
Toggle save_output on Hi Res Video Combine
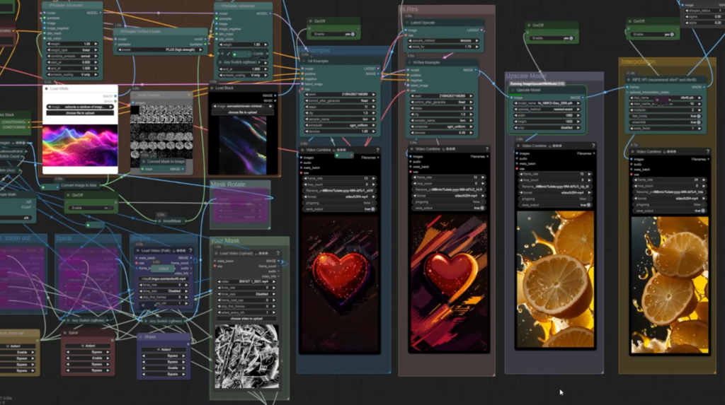pos(447,208)
